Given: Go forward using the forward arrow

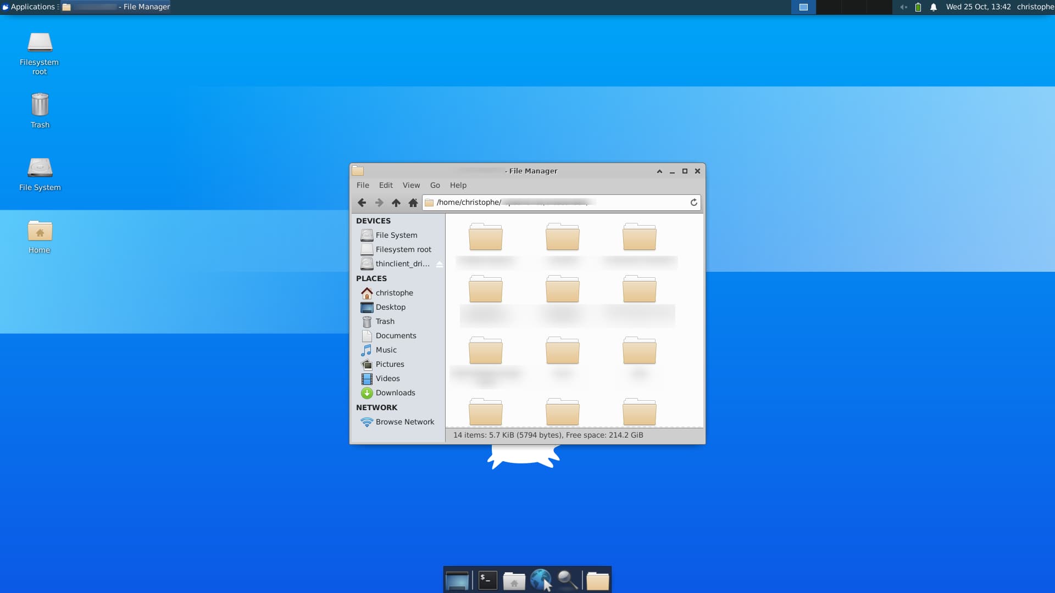Looking at the screenshot, I should [379, 203].
